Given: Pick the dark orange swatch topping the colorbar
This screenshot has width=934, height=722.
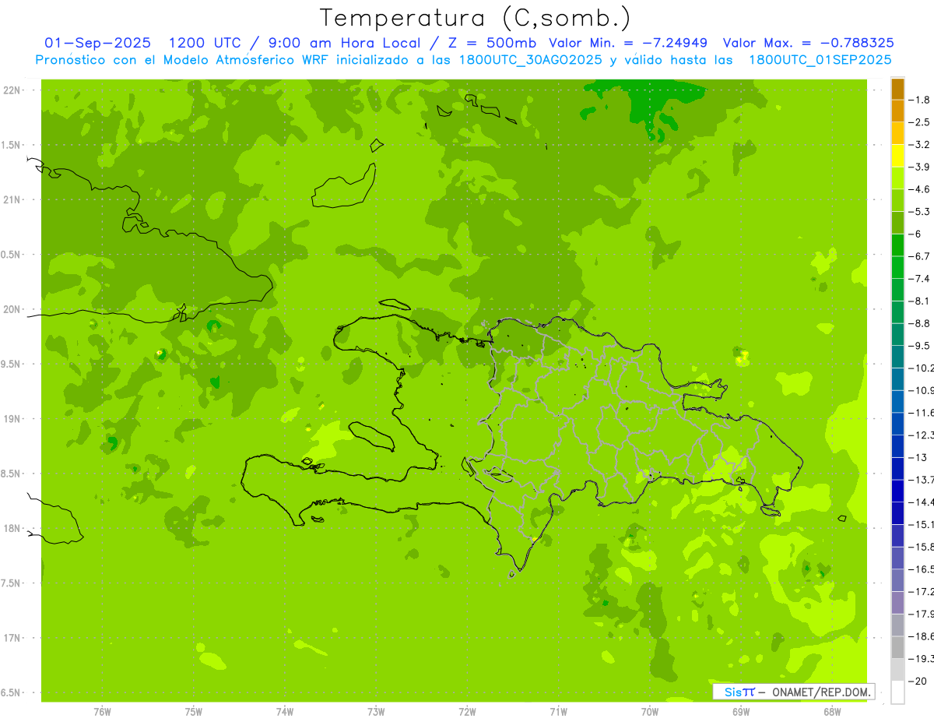Looking at the screenshot, I should click(x=897, y=89).
